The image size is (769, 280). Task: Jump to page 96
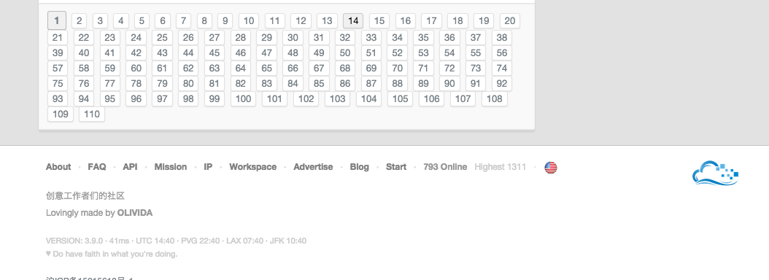136,99
